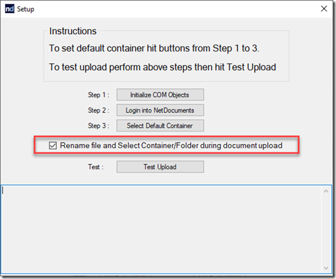Click the Step 1 label
Screen dimensions: 336x279
[98, 95]
